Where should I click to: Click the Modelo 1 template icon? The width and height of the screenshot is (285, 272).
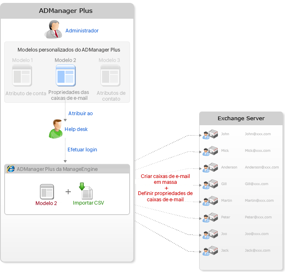[22, 75]
